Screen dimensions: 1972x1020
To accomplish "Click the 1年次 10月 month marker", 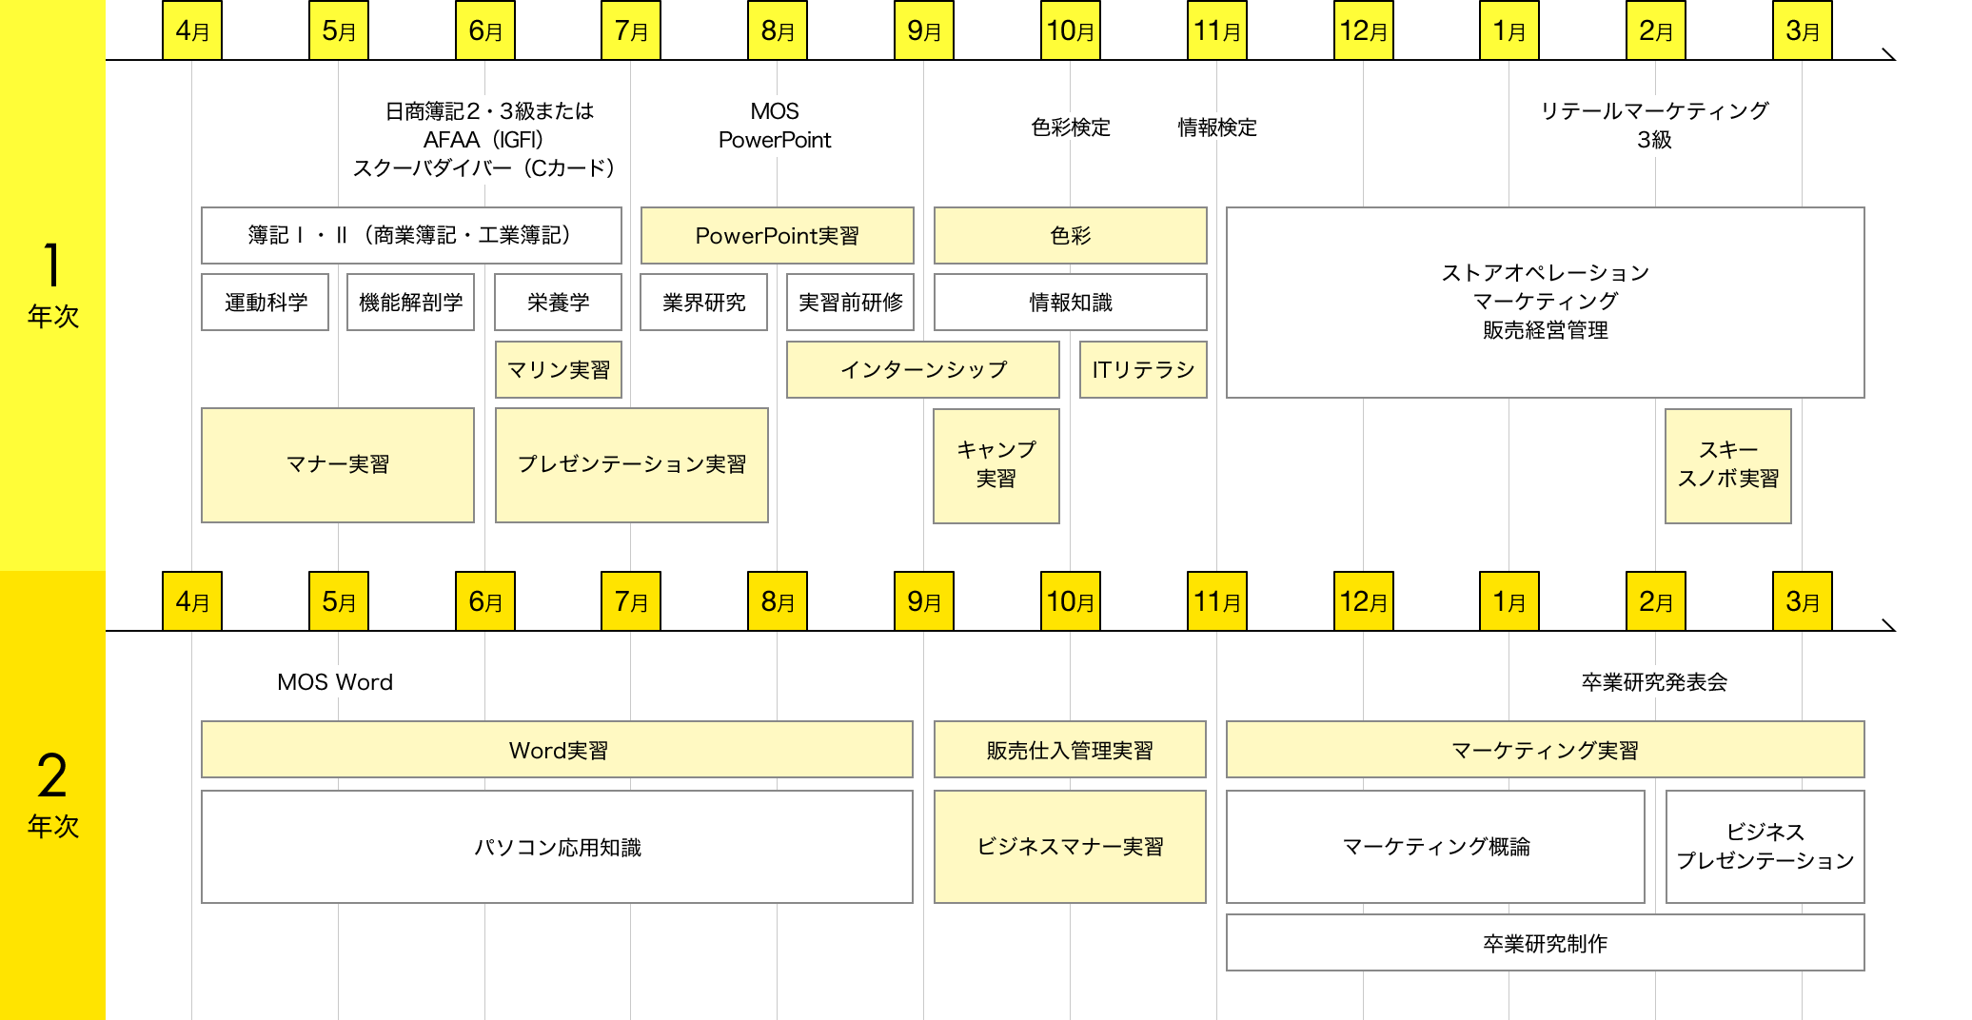I will tap(1071, 30).
